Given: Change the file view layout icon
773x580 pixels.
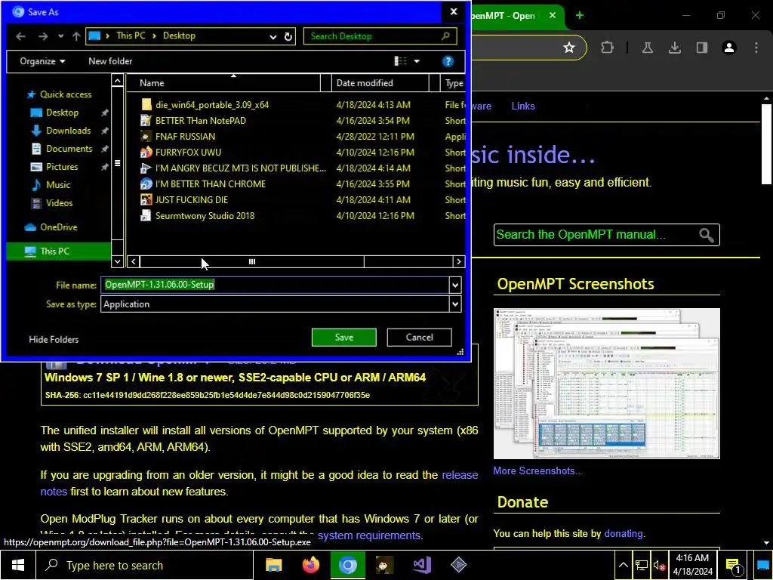Looking at the screenshot, I should 401,61.
